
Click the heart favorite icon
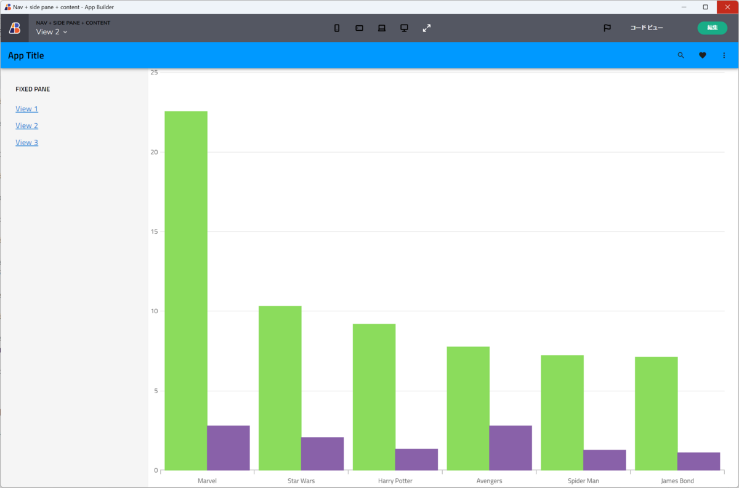[702, 55]
